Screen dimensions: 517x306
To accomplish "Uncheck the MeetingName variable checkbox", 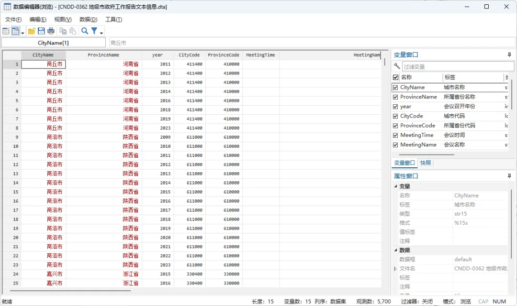I will click(395, 145).
